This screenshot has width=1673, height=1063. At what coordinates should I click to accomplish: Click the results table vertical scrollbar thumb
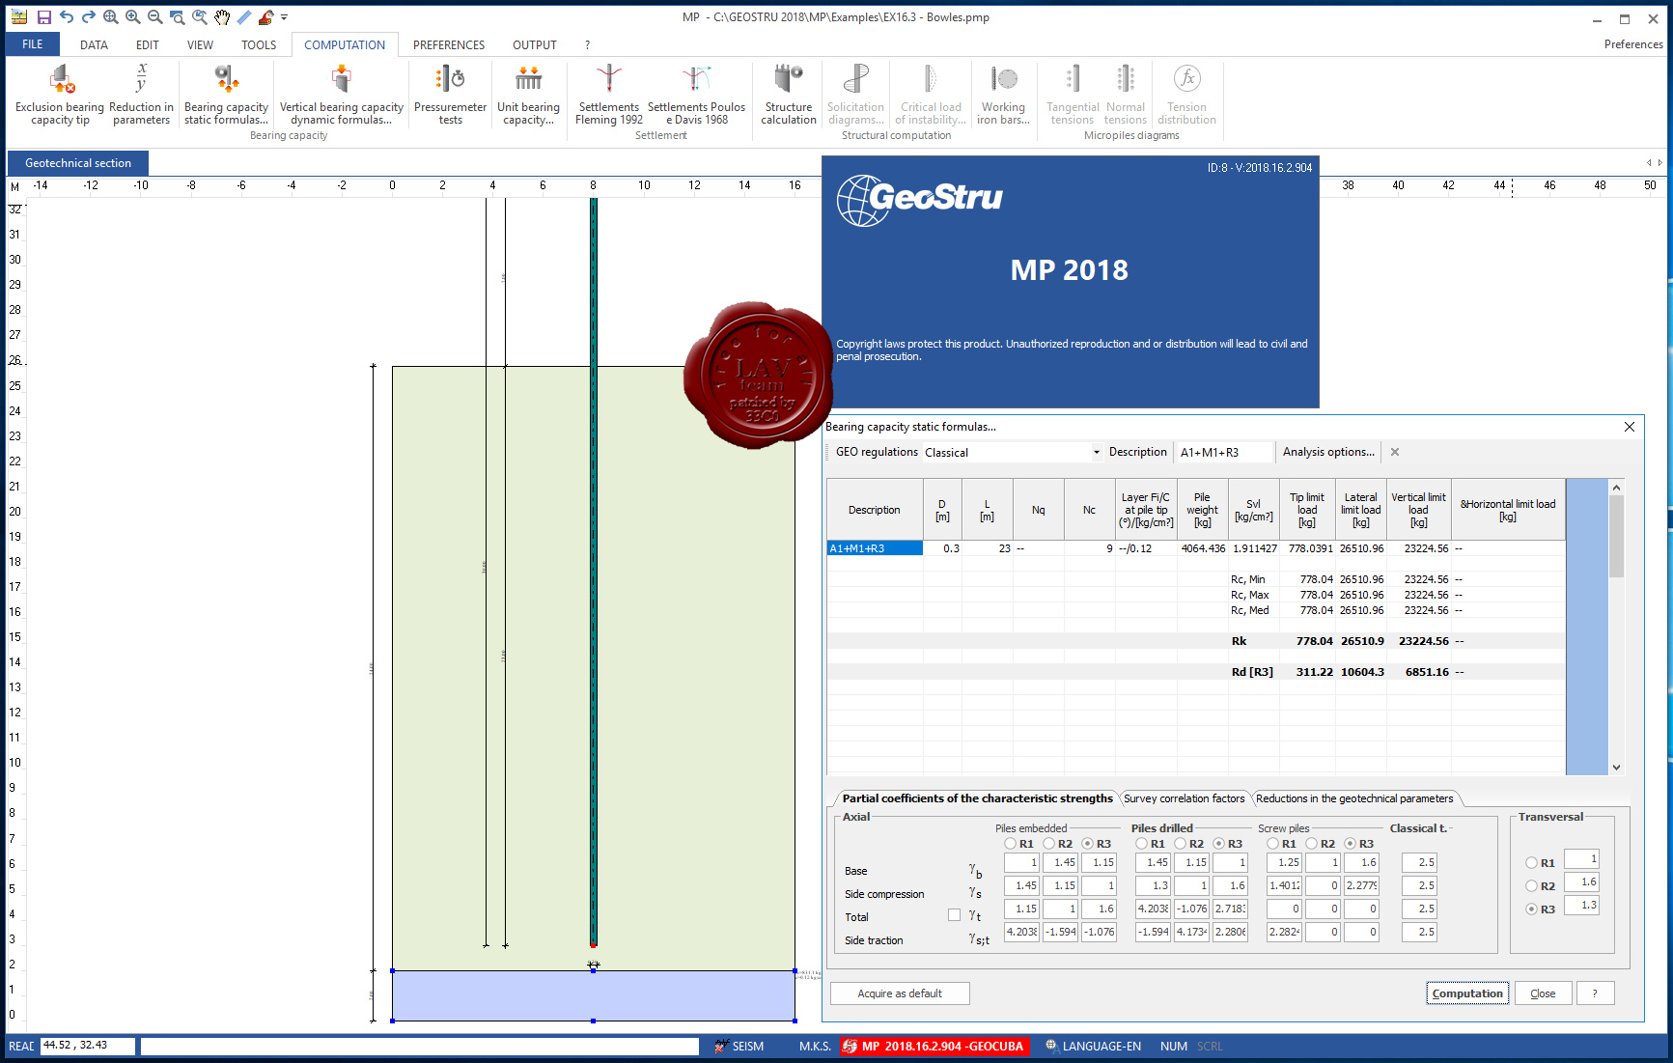[1616, 536]
